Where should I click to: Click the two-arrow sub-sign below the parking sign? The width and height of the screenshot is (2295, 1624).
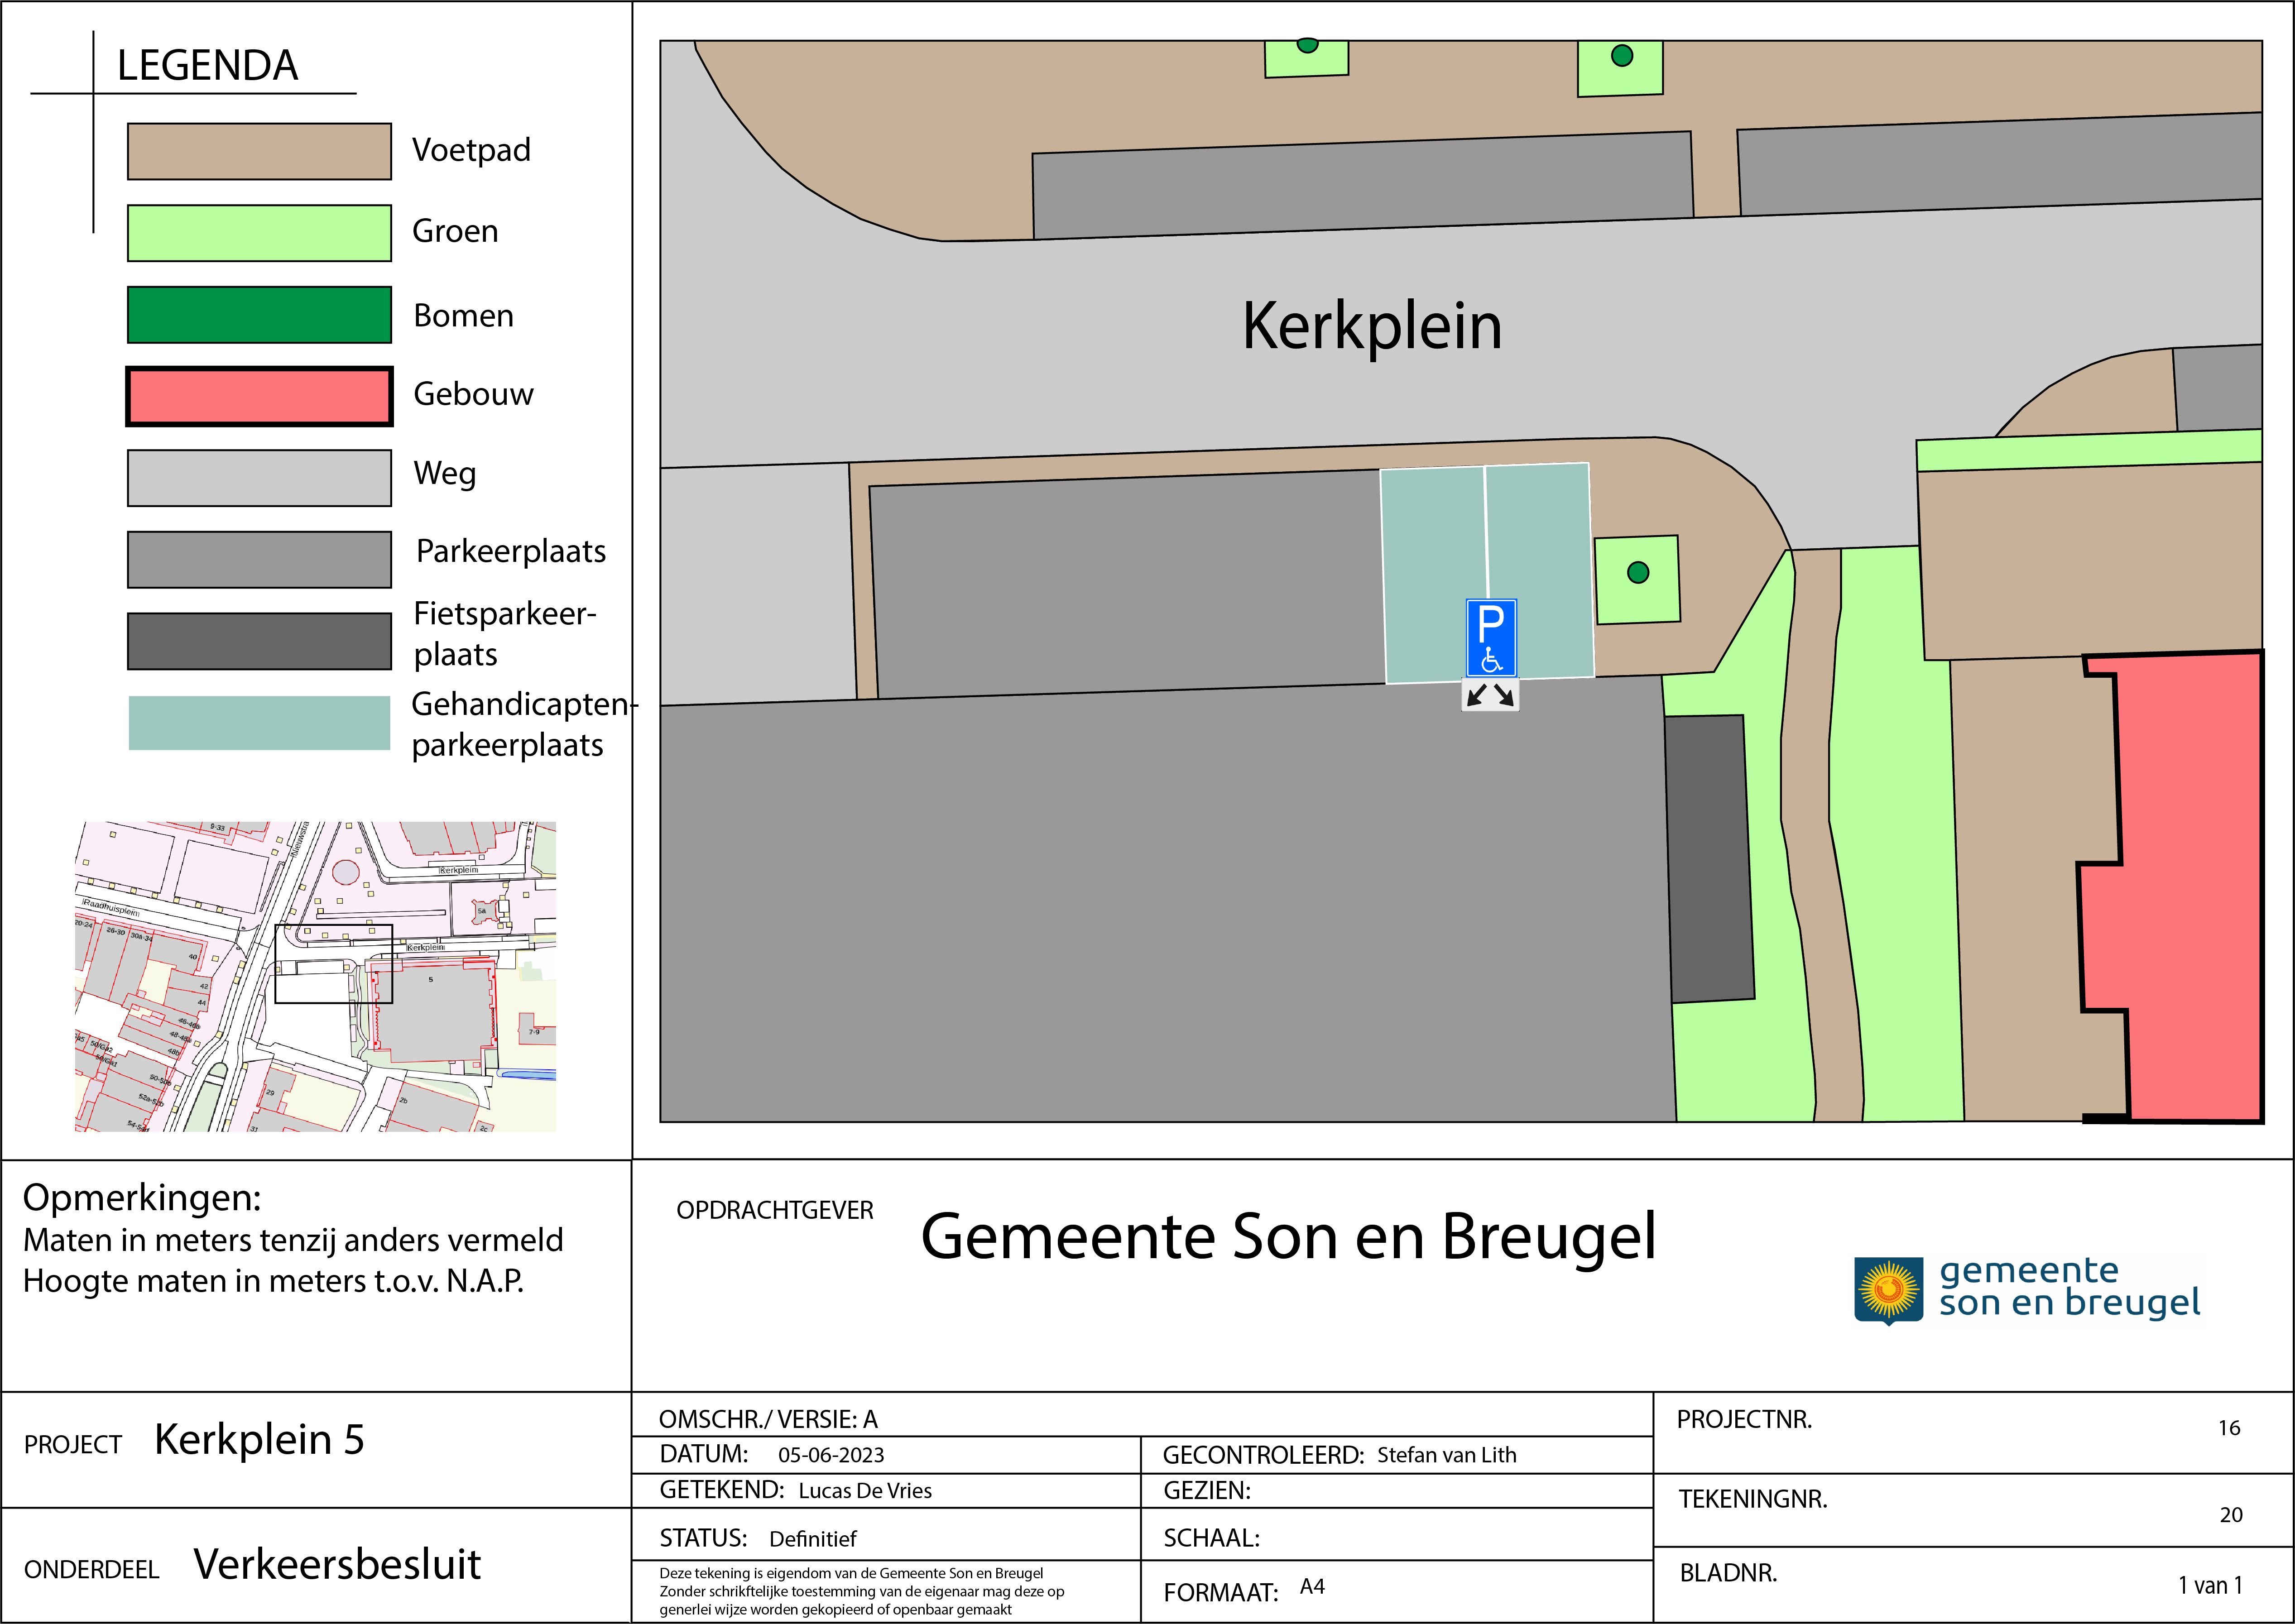pos(1490,695)
